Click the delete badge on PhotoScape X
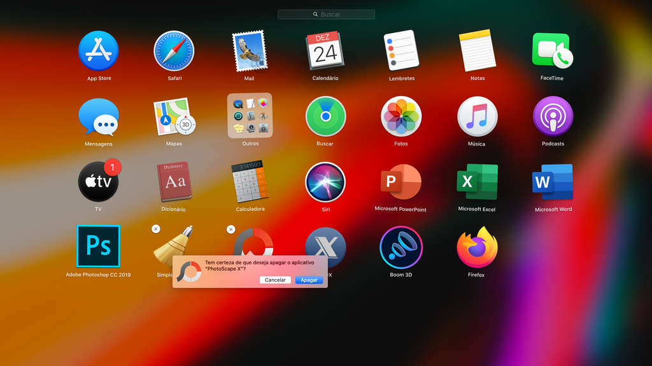 [231, 229]
